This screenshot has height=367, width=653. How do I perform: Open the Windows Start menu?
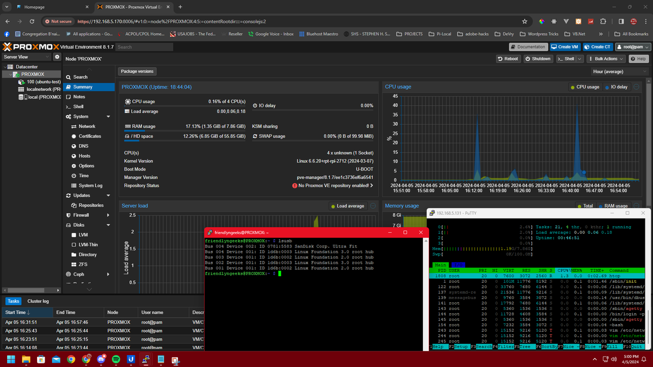tap(10, 359)
